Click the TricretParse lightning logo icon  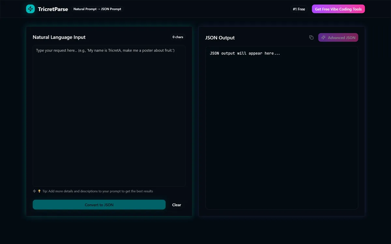click(x=30, y=9)
